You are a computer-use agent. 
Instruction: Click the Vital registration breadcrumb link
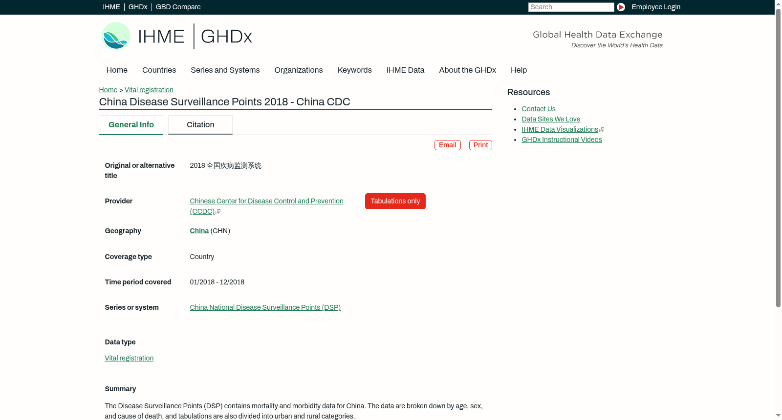pyautogui.click(x=149, y=90)
